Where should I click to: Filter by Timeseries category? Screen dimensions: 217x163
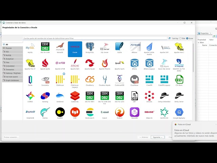point(13,70)
